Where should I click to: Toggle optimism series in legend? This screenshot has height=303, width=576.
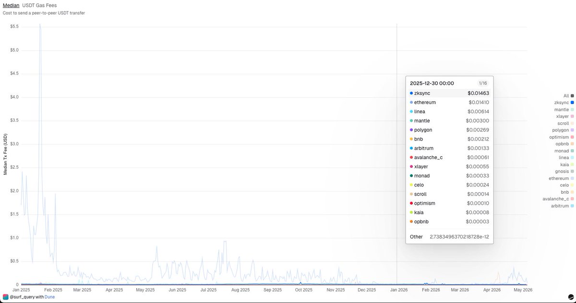[x=562, y=137]
